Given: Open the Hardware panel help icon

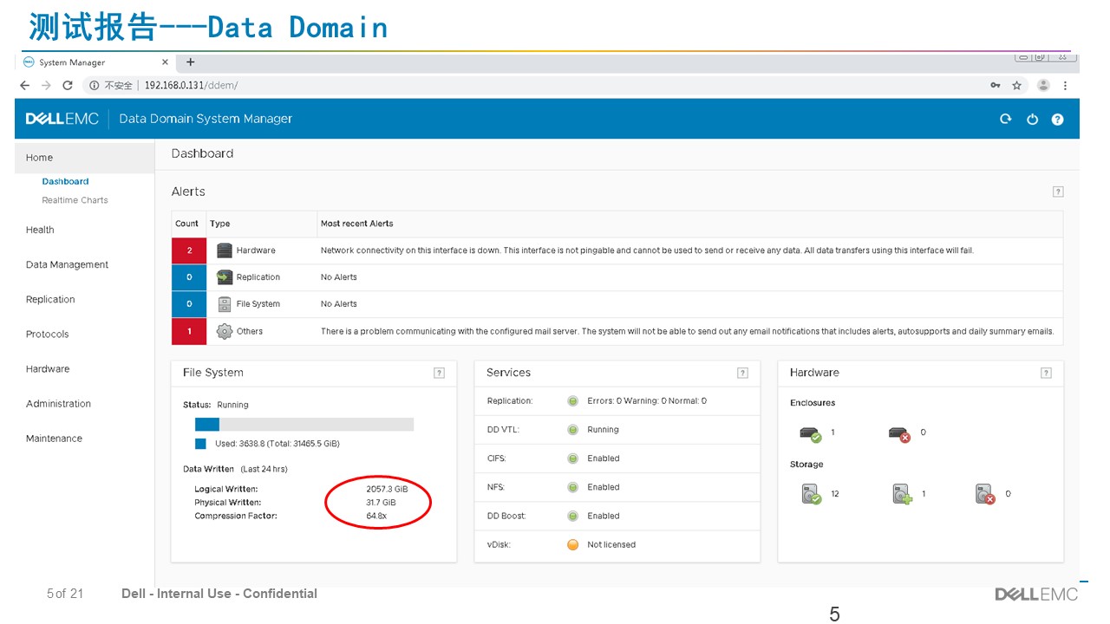Looking at the screenshot, I should (x=1046, y=373).
